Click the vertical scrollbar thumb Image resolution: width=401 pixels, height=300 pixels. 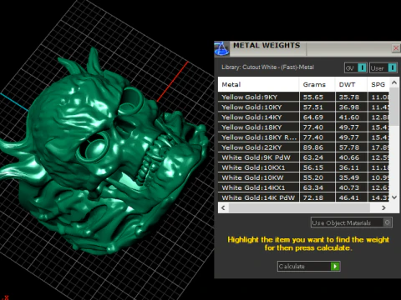pyautogui.click(x=394, y=107)
